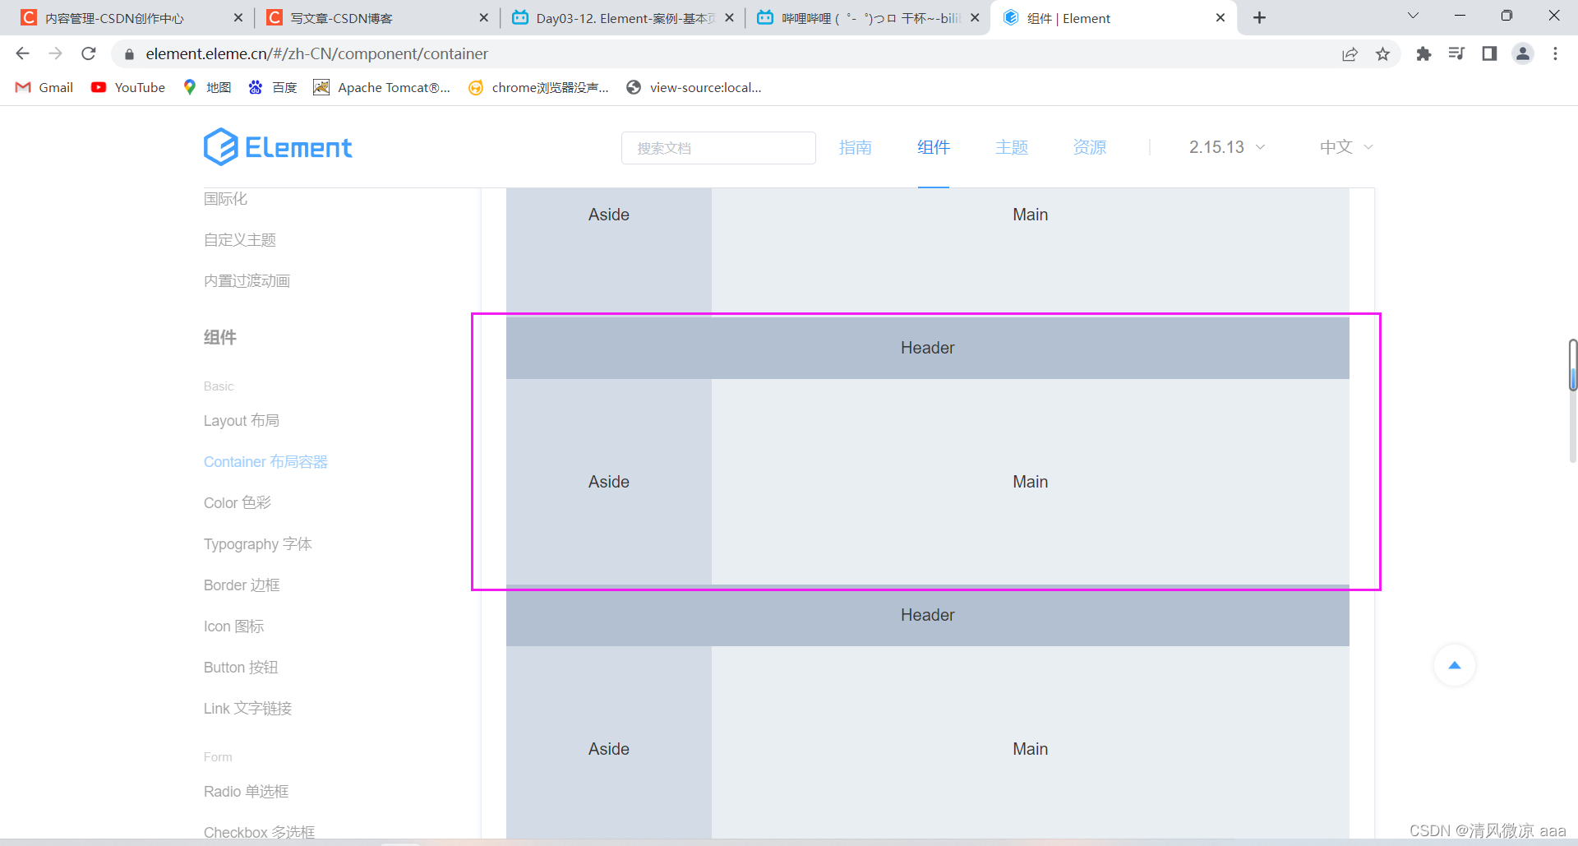Screen dimensions: 1578x846
Task: Close the 写文章-CSDN博客 tab
Action: pyautogui.click(x=483, y=17)
